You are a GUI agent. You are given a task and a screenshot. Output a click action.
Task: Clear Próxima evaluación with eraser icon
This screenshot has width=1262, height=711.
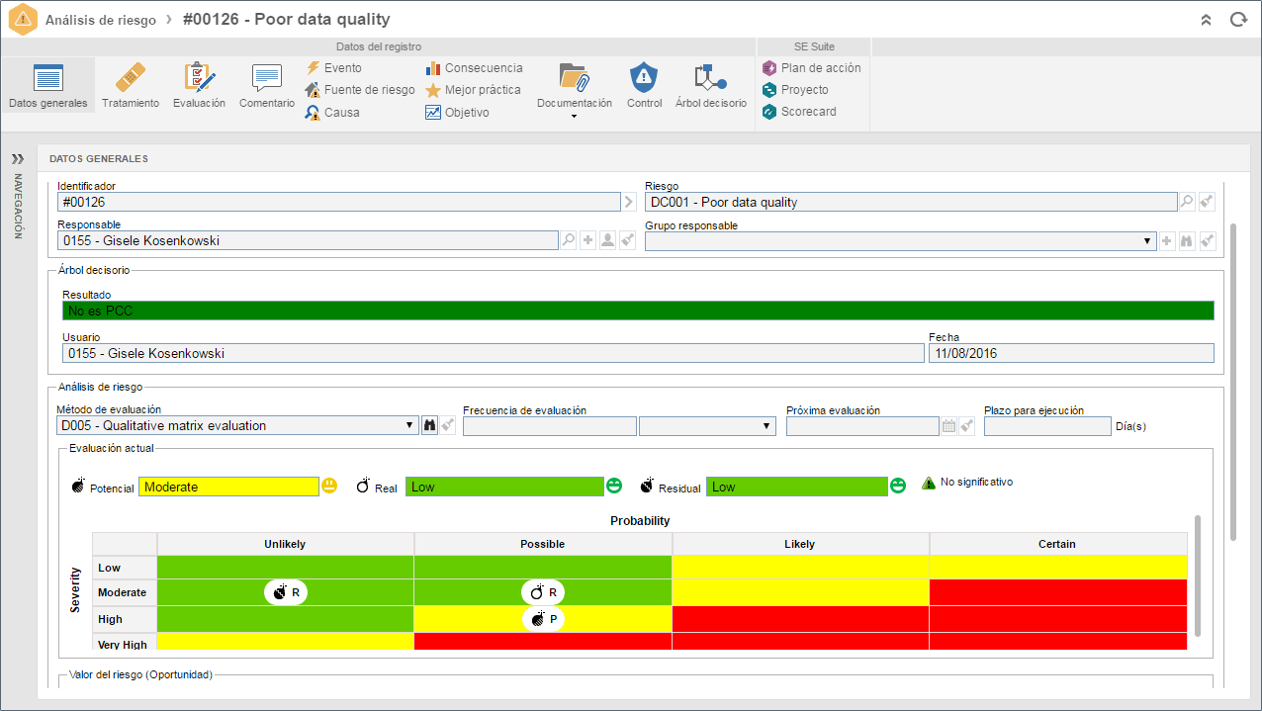coord(967,426)
